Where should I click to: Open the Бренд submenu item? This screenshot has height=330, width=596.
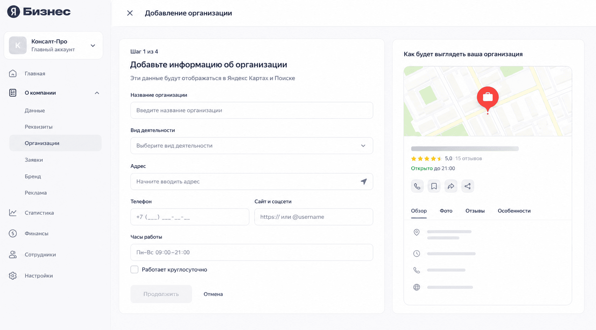33,176
